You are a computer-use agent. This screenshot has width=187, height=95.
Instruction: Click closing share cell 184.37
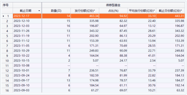[x=170, y=81]
